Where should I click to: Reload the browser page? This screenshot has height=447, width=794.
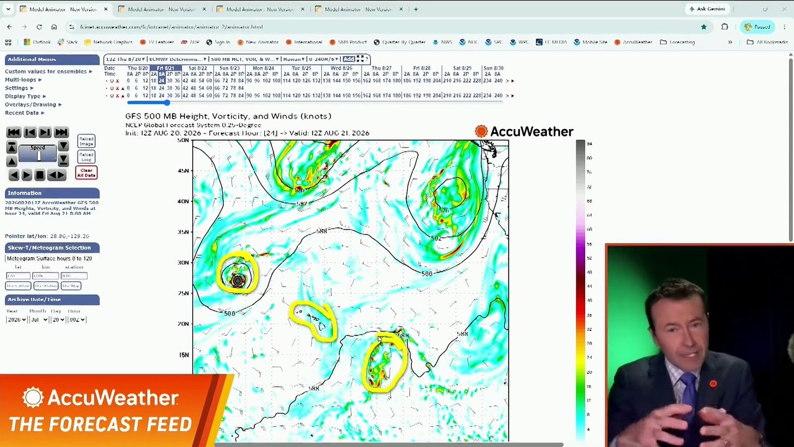[x=39, y=27]
